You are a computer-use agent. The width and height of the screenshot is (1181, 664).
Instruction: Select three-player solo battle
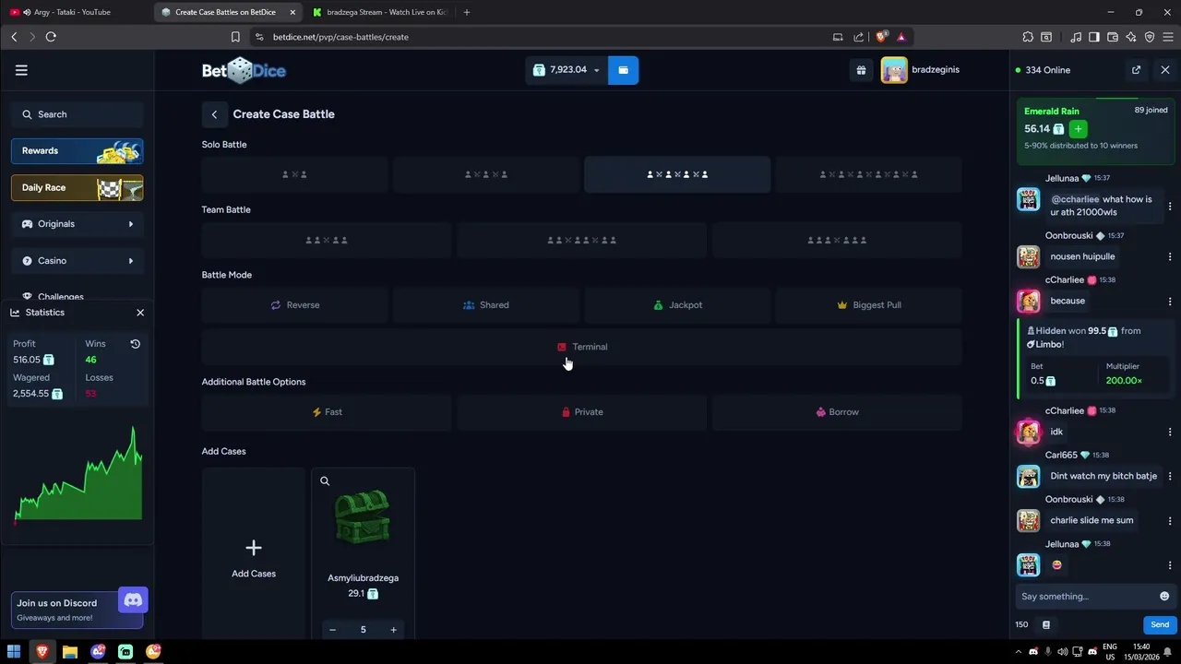tap(486, 174)
